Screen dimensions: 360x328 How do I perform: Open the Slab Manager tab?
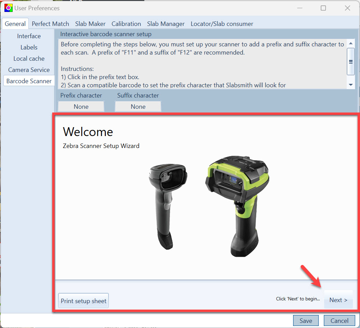click(166, 24)
